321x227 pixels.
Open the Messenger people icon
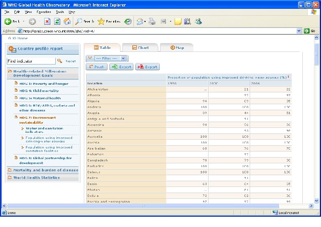198,21
